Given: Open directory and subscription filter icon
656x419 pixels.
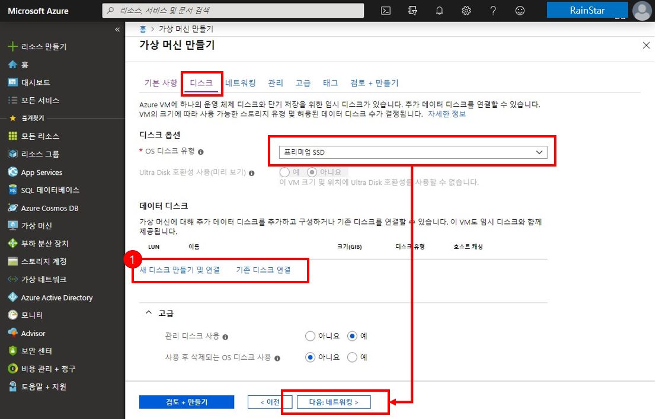Looking at the screenshot, I should click(x=412, y=11).
